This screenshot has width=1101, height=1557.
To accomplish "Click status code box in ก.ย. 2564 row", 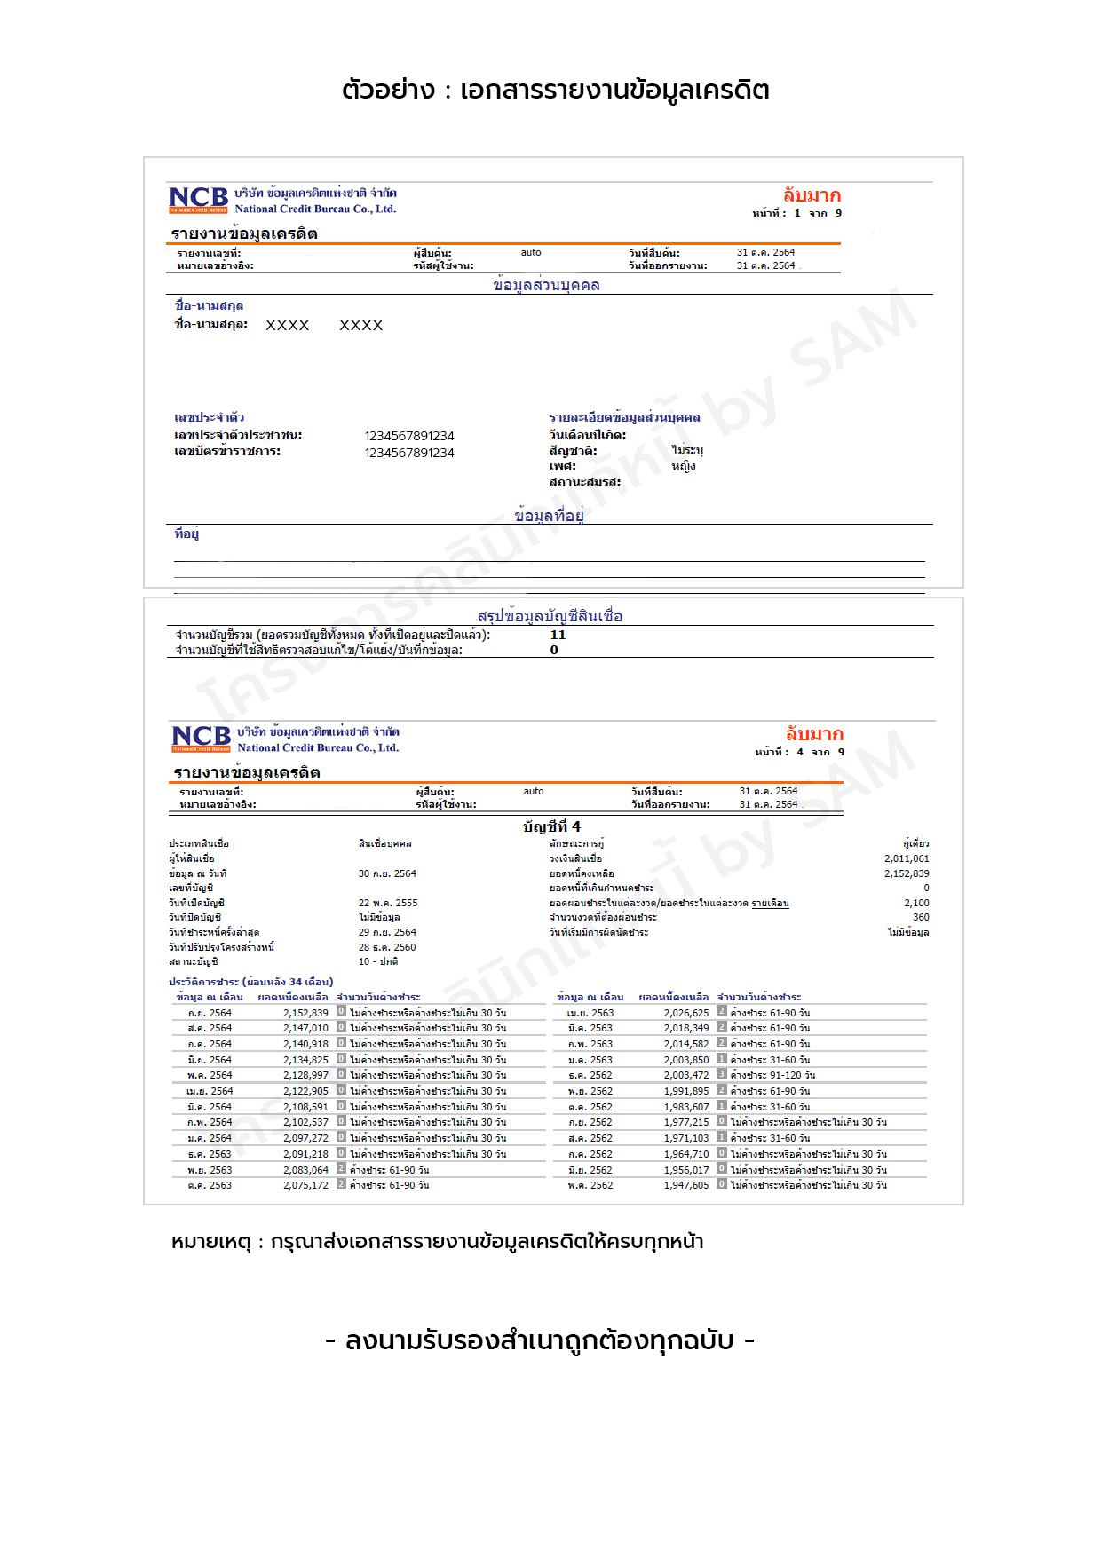I will [341, 1012].
